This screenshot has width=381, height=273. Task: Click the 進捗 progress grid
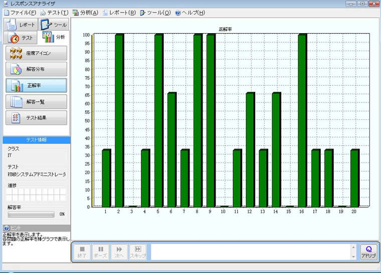[x=36, y=195]
